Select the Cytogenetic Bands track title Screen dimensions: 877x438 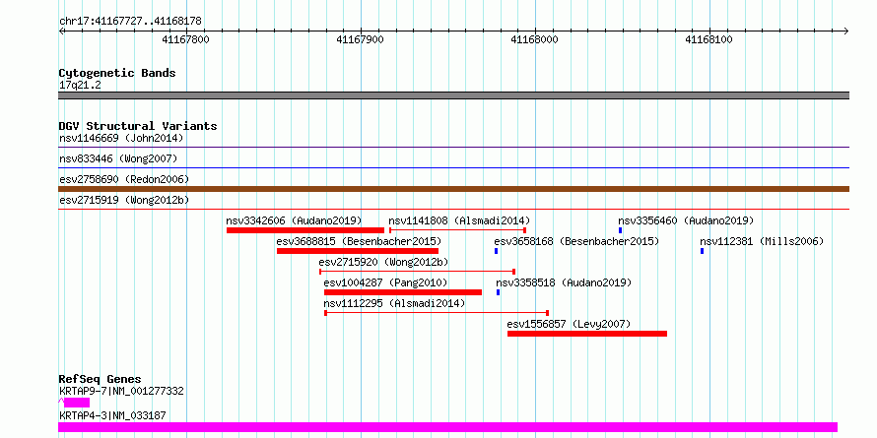[117, 73]
